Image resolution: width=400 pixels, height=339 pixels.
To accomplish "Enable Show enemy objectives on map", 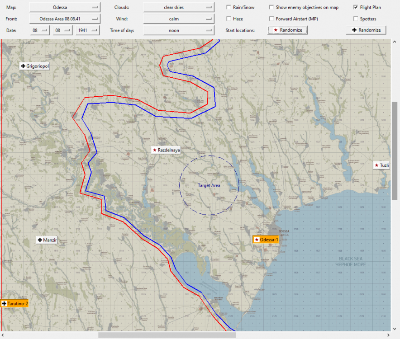I will pyautogui.click(x=271, y=7).
